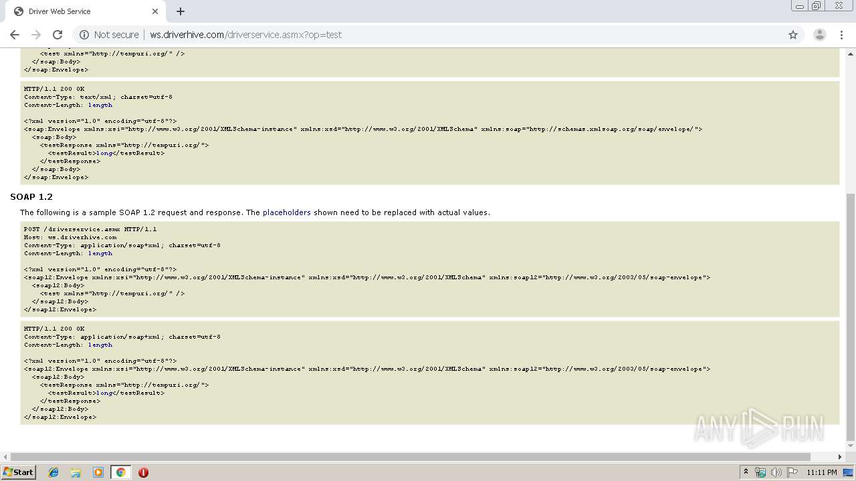The image size is (856, 481).
Task: Open File Explorer from taskbar
Action: pos(76,472)
